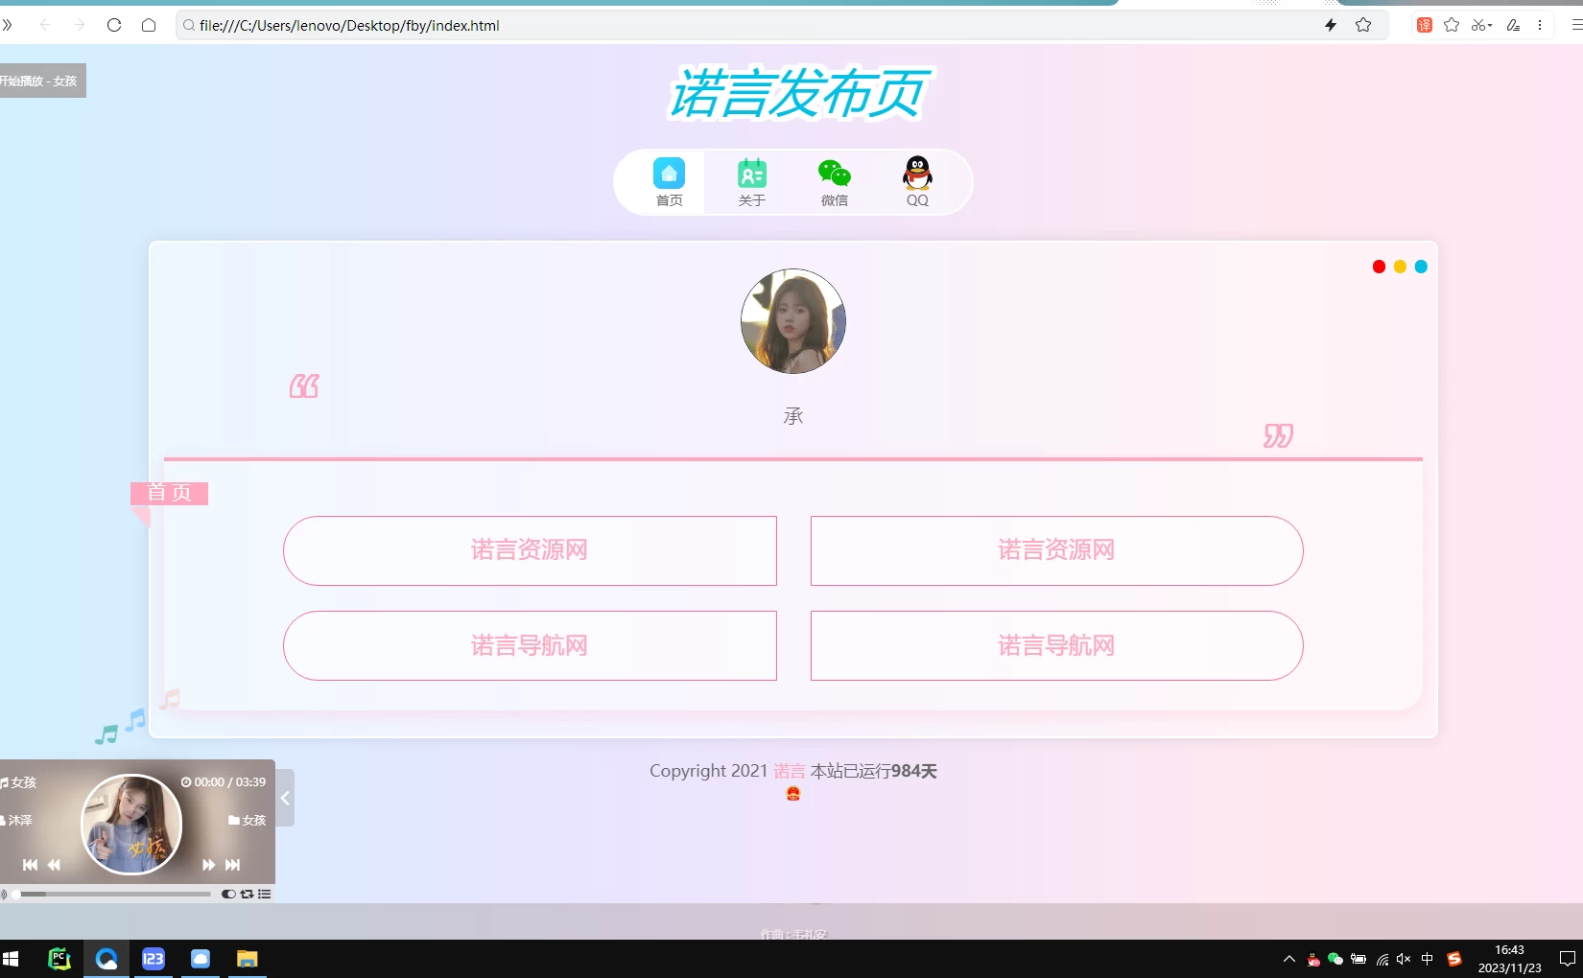Open the 微信 WeChat nav item
1583x978 pixels.
click(x=835, y=181)
